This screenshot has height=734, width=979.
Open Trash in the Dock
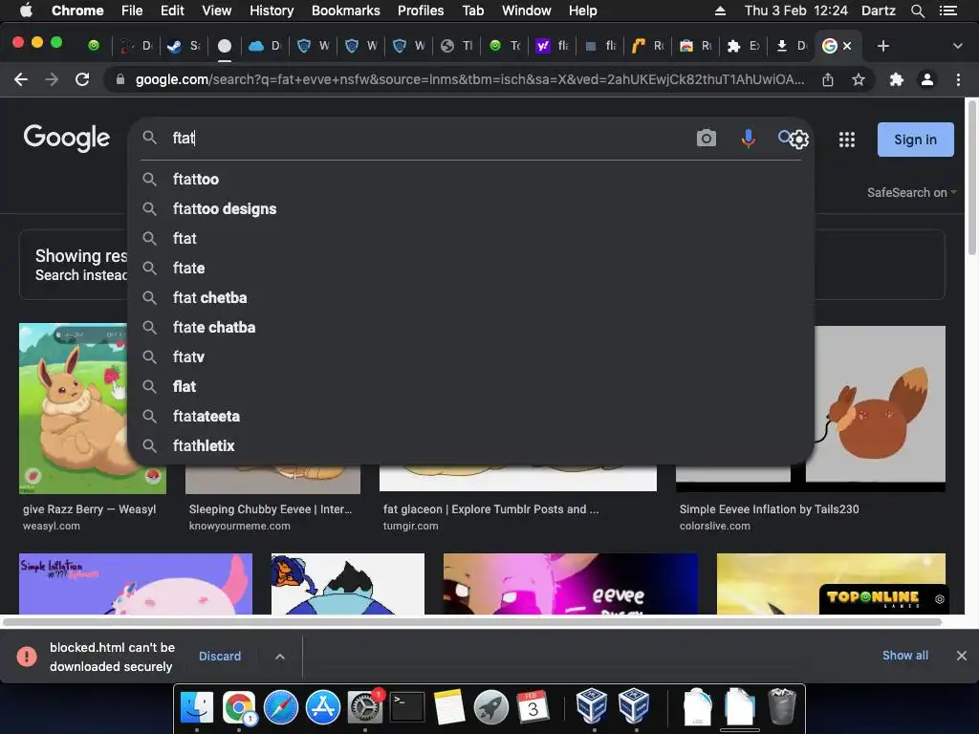[781, 705]
